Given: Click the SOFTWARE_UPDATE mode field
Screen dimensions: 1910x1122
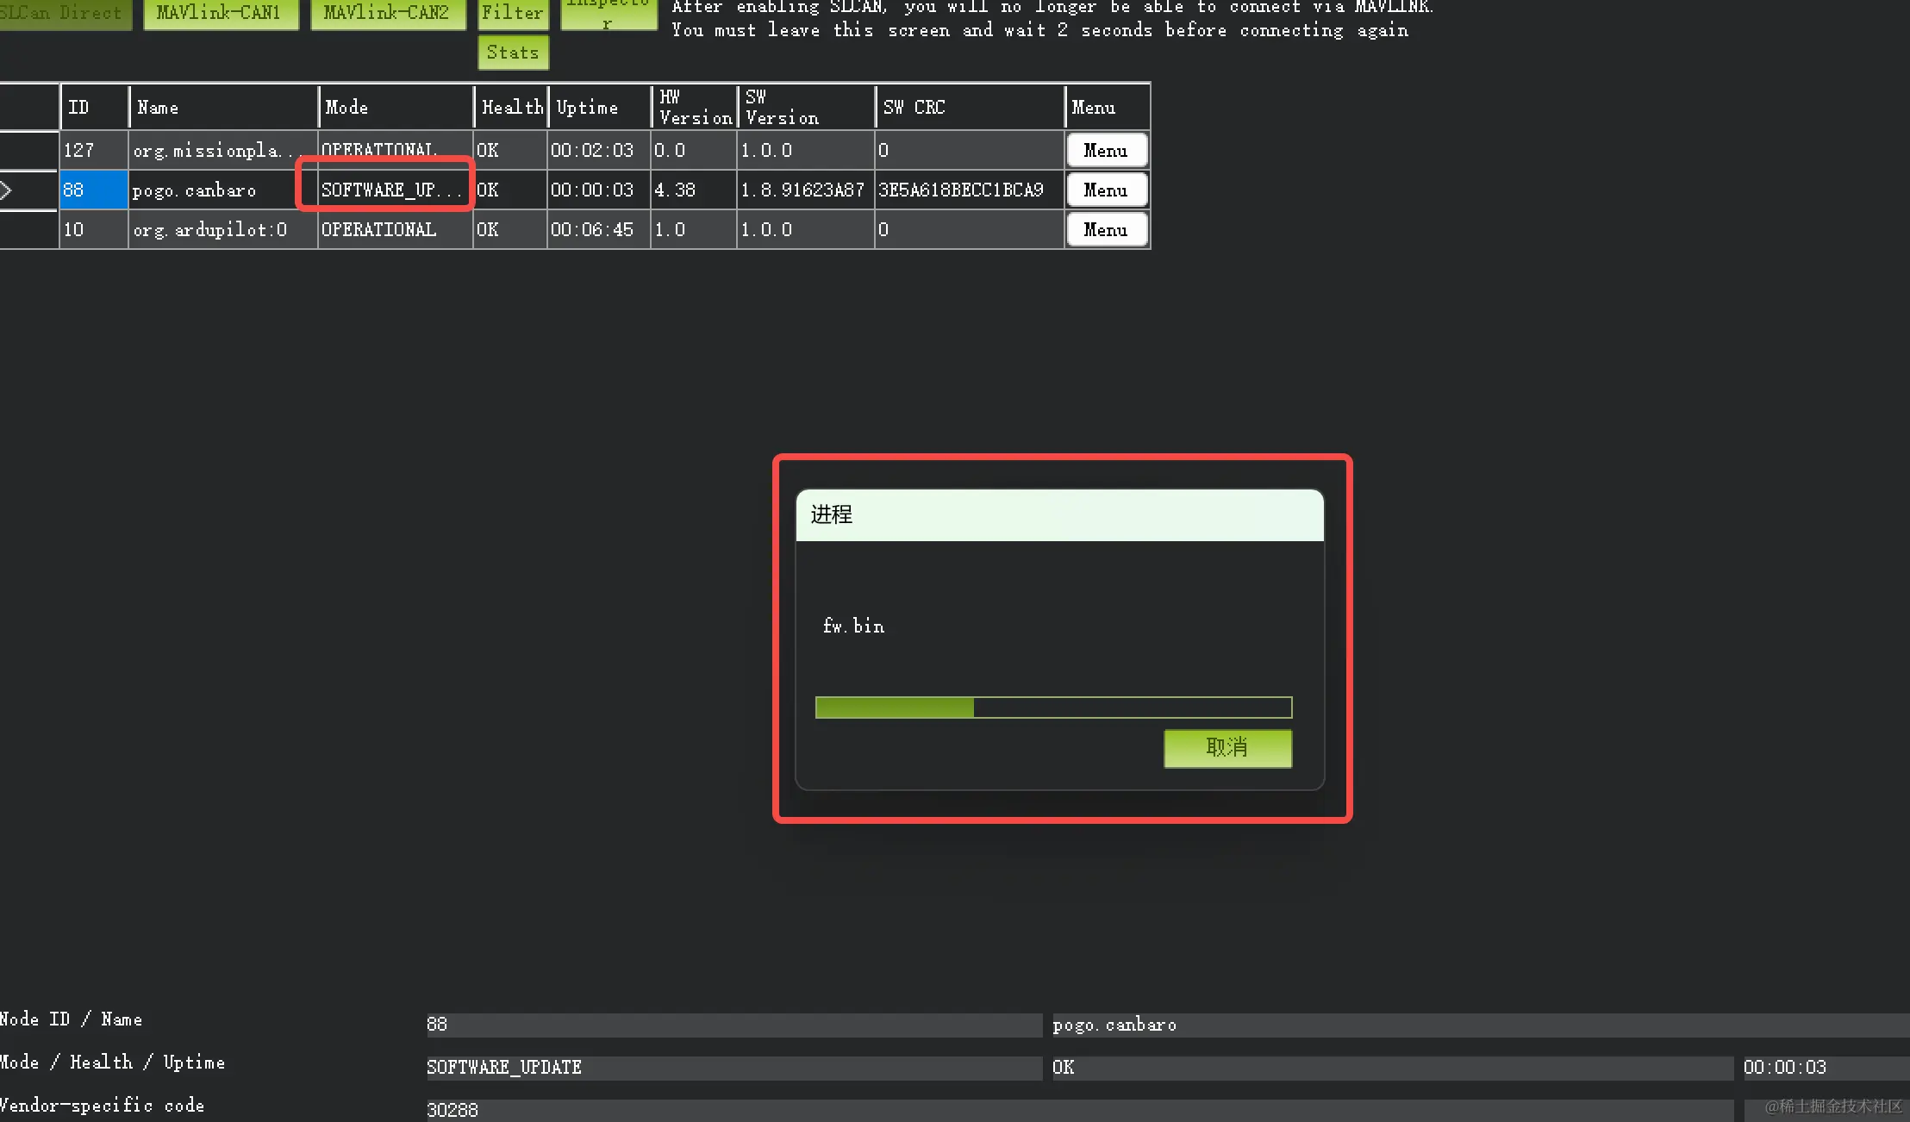Looking at the screenshot, I should coord(733,1067).
